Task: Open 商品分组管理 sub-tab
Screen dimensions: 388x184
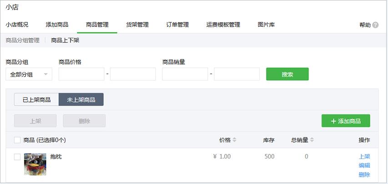Action: [x=23, y=41]
